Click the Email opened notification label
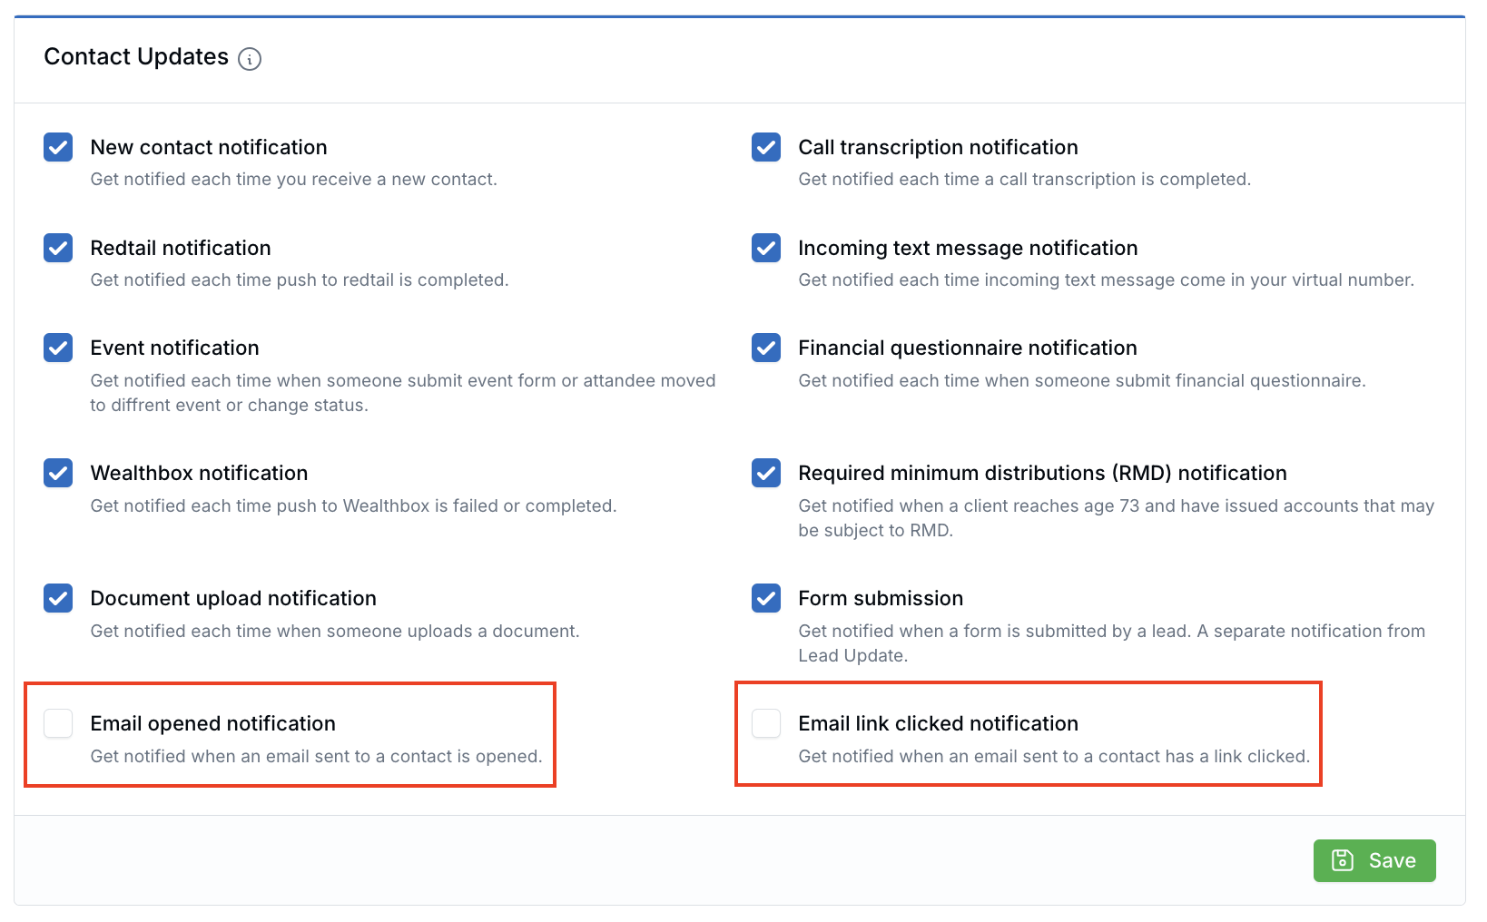 coord(213,723)
